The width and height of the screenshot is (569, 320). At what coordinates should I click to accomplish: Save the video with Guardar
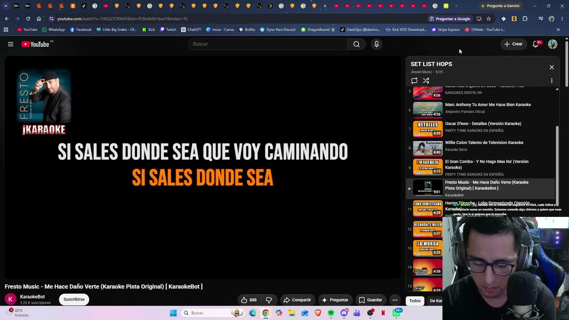(370, 300)
